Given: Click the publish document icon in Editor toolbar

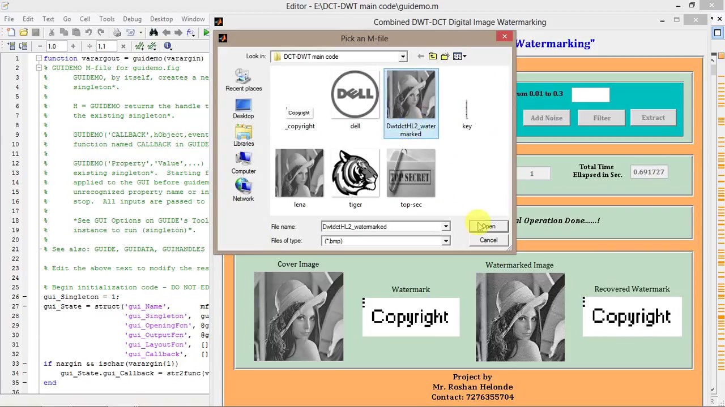Looking at the screenshot, I should [x=130, y=33].
